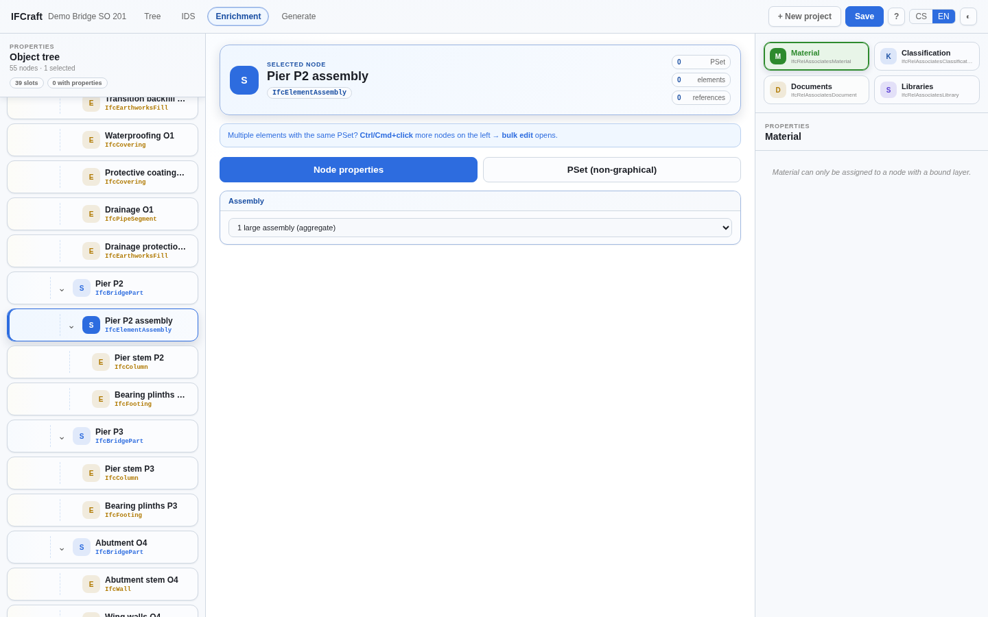
Task: Click the 0 references counter pill
Action: (701, 98)
